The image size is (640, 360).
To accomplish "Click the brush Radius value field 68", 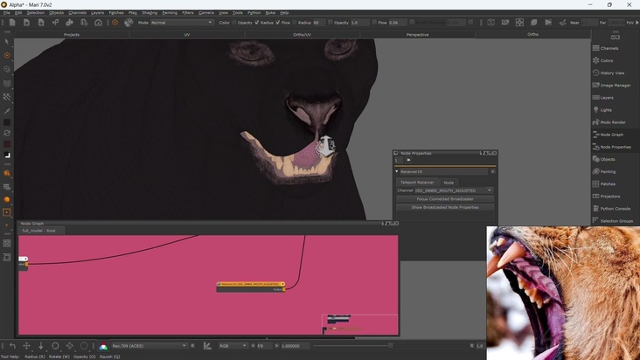I will 319,23.
